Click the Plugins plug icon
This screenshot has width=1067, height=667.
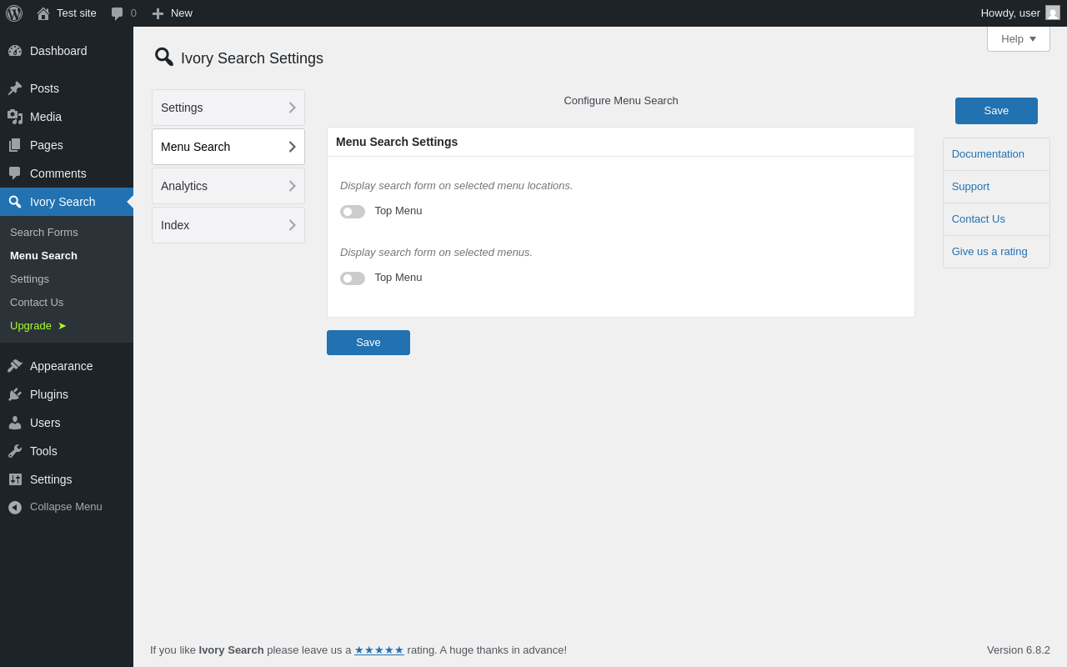[15, 394]
